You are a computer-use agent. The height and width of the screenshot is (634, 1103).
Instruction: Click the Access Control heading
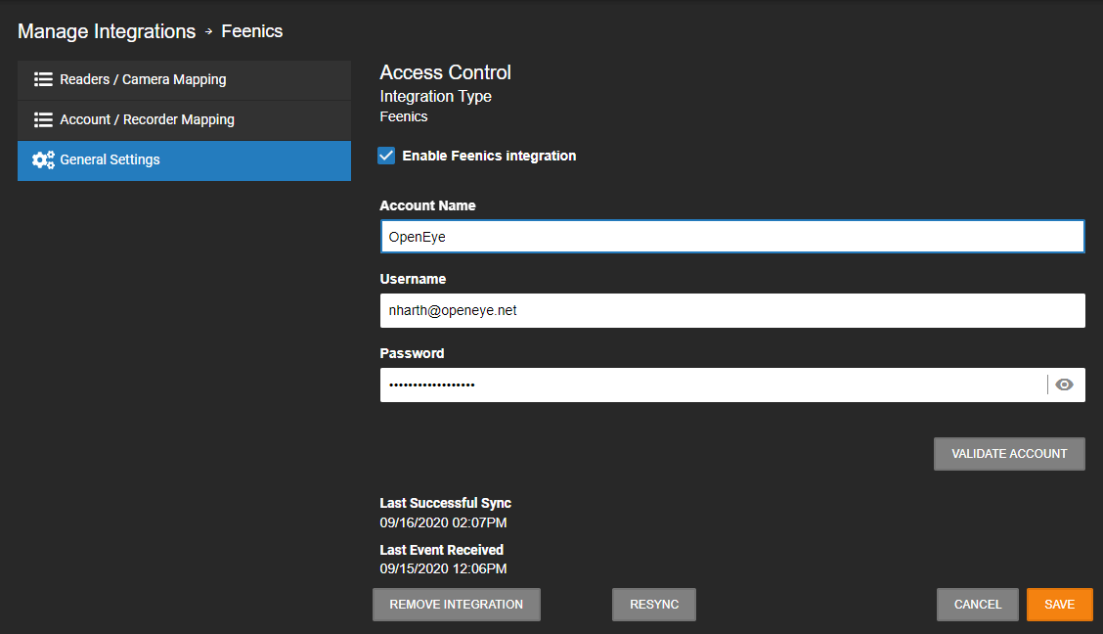pos(445,72)
